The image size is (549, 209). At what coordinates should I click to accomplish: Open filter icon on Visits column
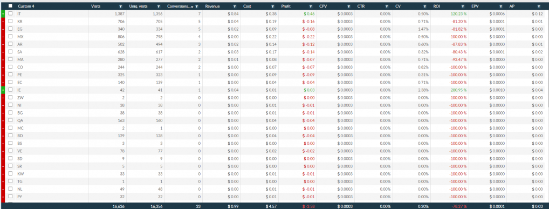[x=121, y=6]
